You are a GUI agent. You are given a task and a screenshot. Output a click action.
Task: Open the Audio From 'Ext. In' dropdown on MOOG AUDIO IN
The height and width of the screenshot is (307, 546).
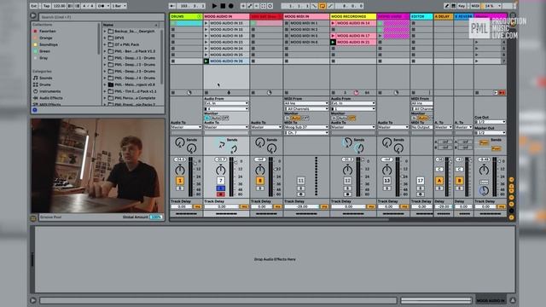click(226, 103)
